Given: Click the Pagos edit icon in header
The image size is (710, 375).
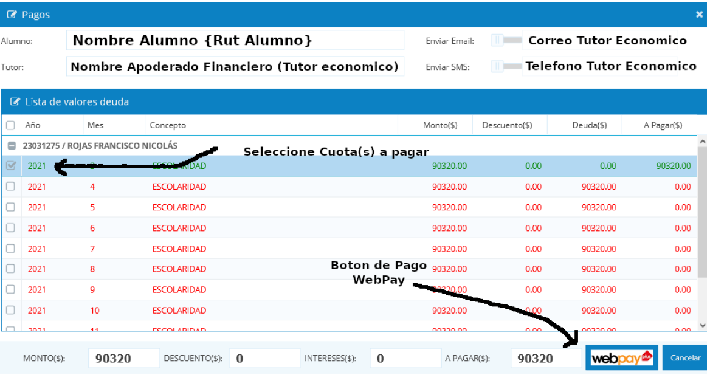Looking at the screenshot, I should [12, 15].
